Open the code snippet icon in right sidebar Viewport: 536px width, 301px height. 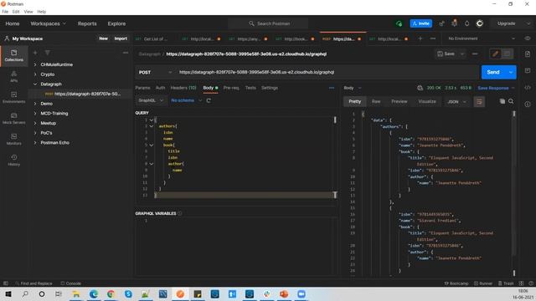pos(528,88)
